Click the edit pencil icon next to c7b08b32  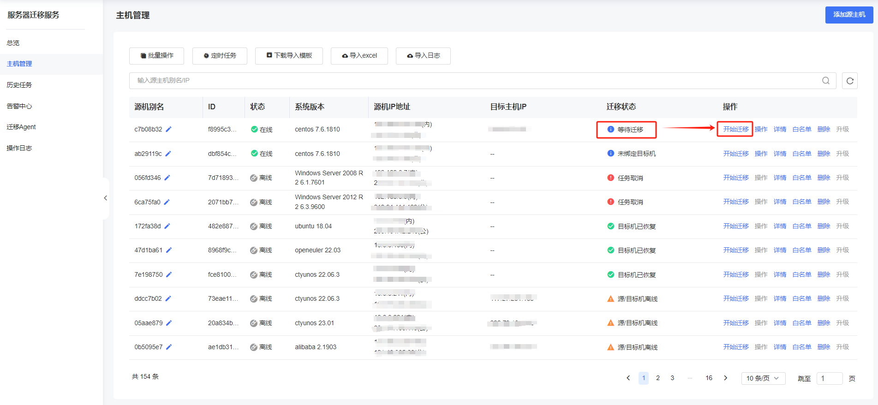coord(169,129)
